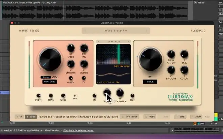Open the ZOOM size option
The height and width of the screenshot is (139, 223).
coord(196,117)
